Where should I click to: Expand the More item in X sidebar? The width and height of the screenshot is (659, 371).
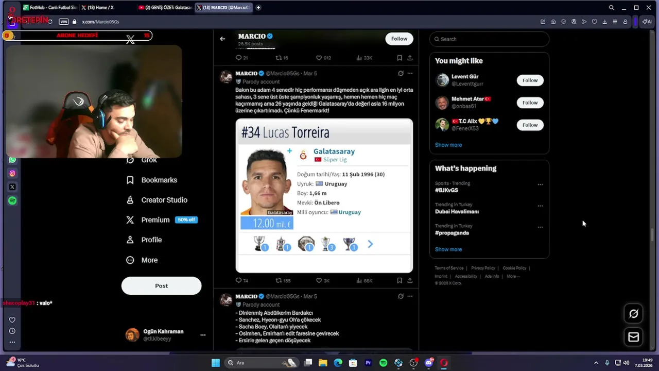click(x=142, y=260)
